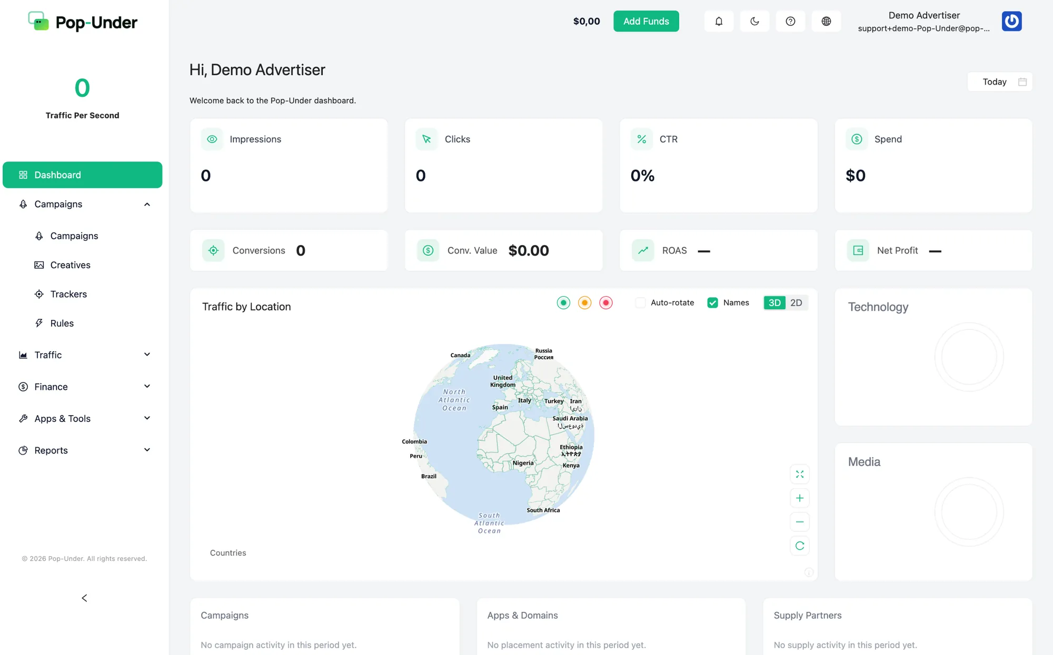Click the Net Profit wallet icon
Screen dimensions: 1053x655
coord(858,250)
